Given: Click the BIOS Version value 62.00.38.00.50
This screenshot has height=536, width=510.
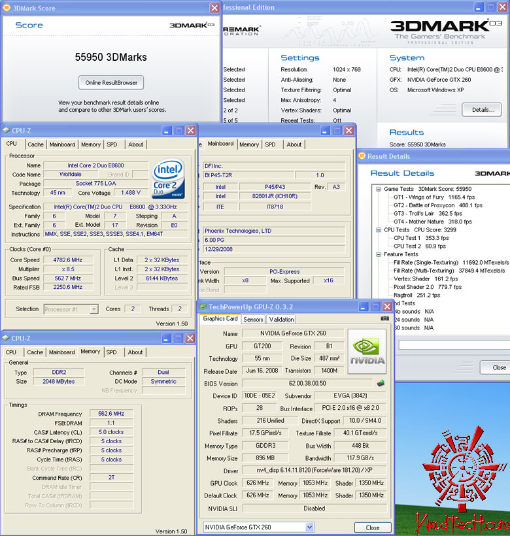Looking at the screenshot, I should pos(307,384).
